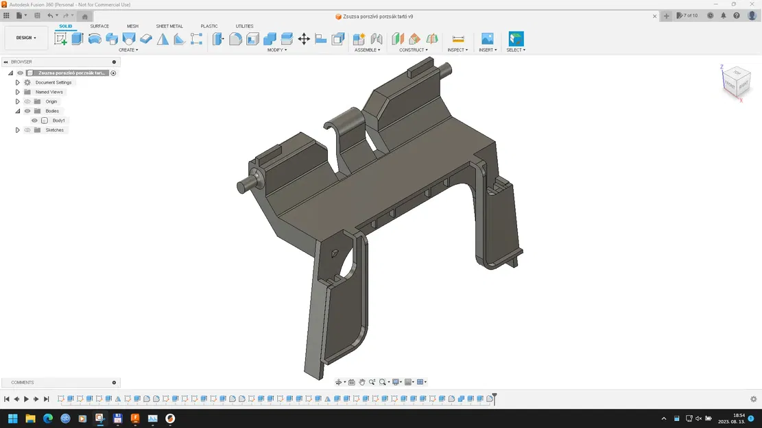Launch Chrome from the taskbar
The width and height of the screenshot is (762, 428).
click(x=47, y=418)
